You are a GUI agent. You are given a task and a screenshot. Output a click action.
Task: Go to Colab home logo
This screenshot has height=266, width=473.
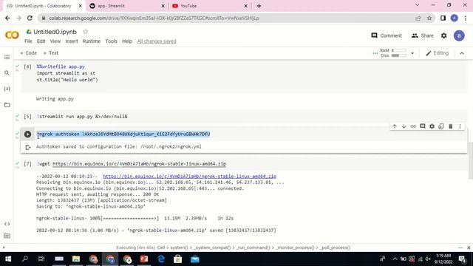coord(12,35)
